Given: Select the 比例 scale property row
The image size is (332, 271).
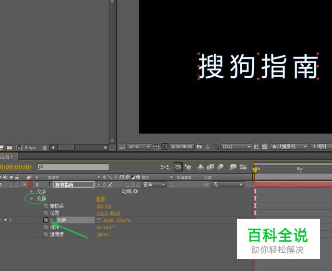Looking at the screenshot, I should point(75,220).
